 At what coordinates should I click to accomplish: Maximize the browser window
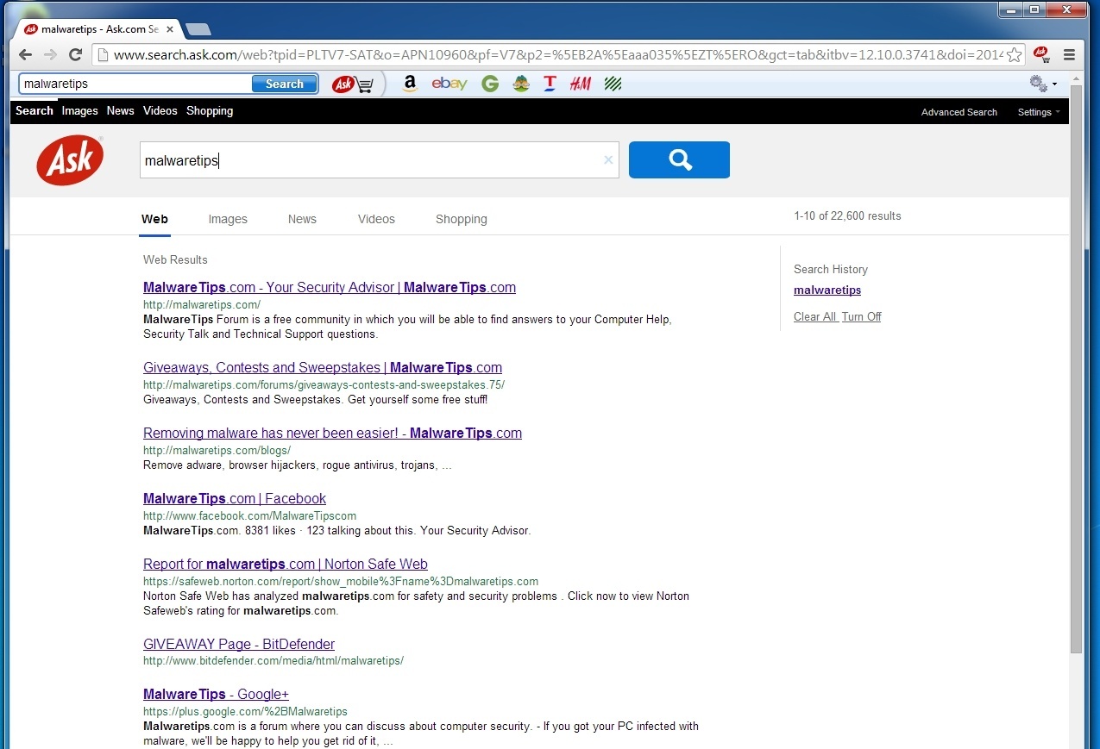point(1034,9)
